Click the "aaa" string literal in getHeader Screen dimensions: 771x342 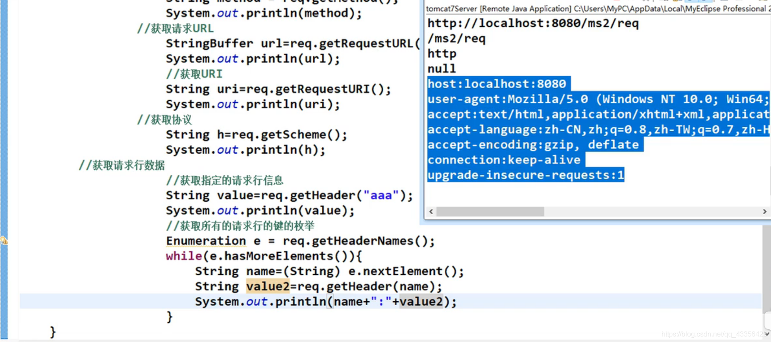(380, 195)
